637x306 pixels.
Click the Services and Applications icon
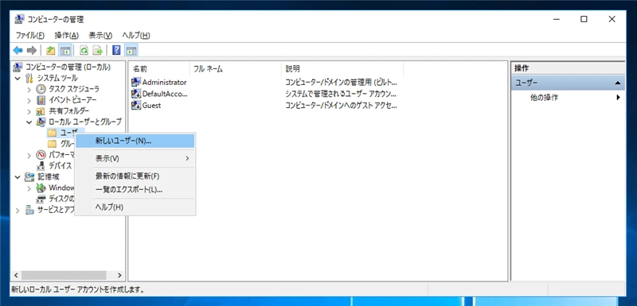click(29, 210)
